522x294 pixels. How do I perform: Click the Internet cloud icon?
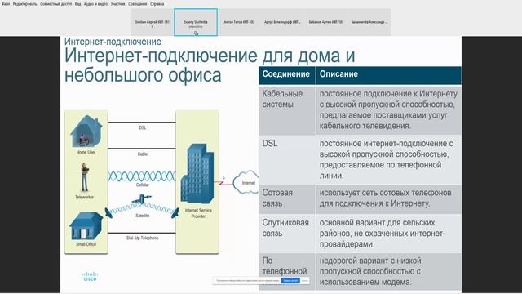click(246, 182)
